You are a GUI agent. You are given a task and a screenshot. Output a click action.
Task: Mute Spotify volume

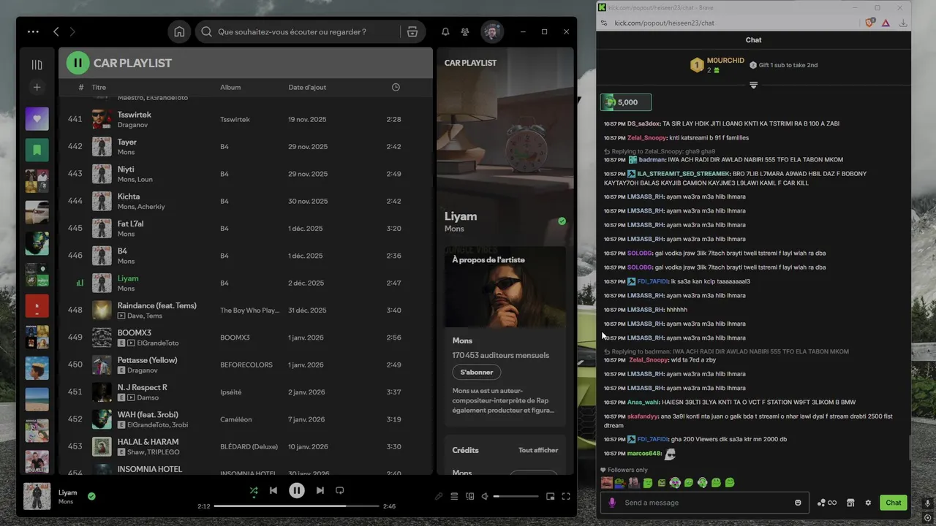pyautogui.click(x=484, y=497)
